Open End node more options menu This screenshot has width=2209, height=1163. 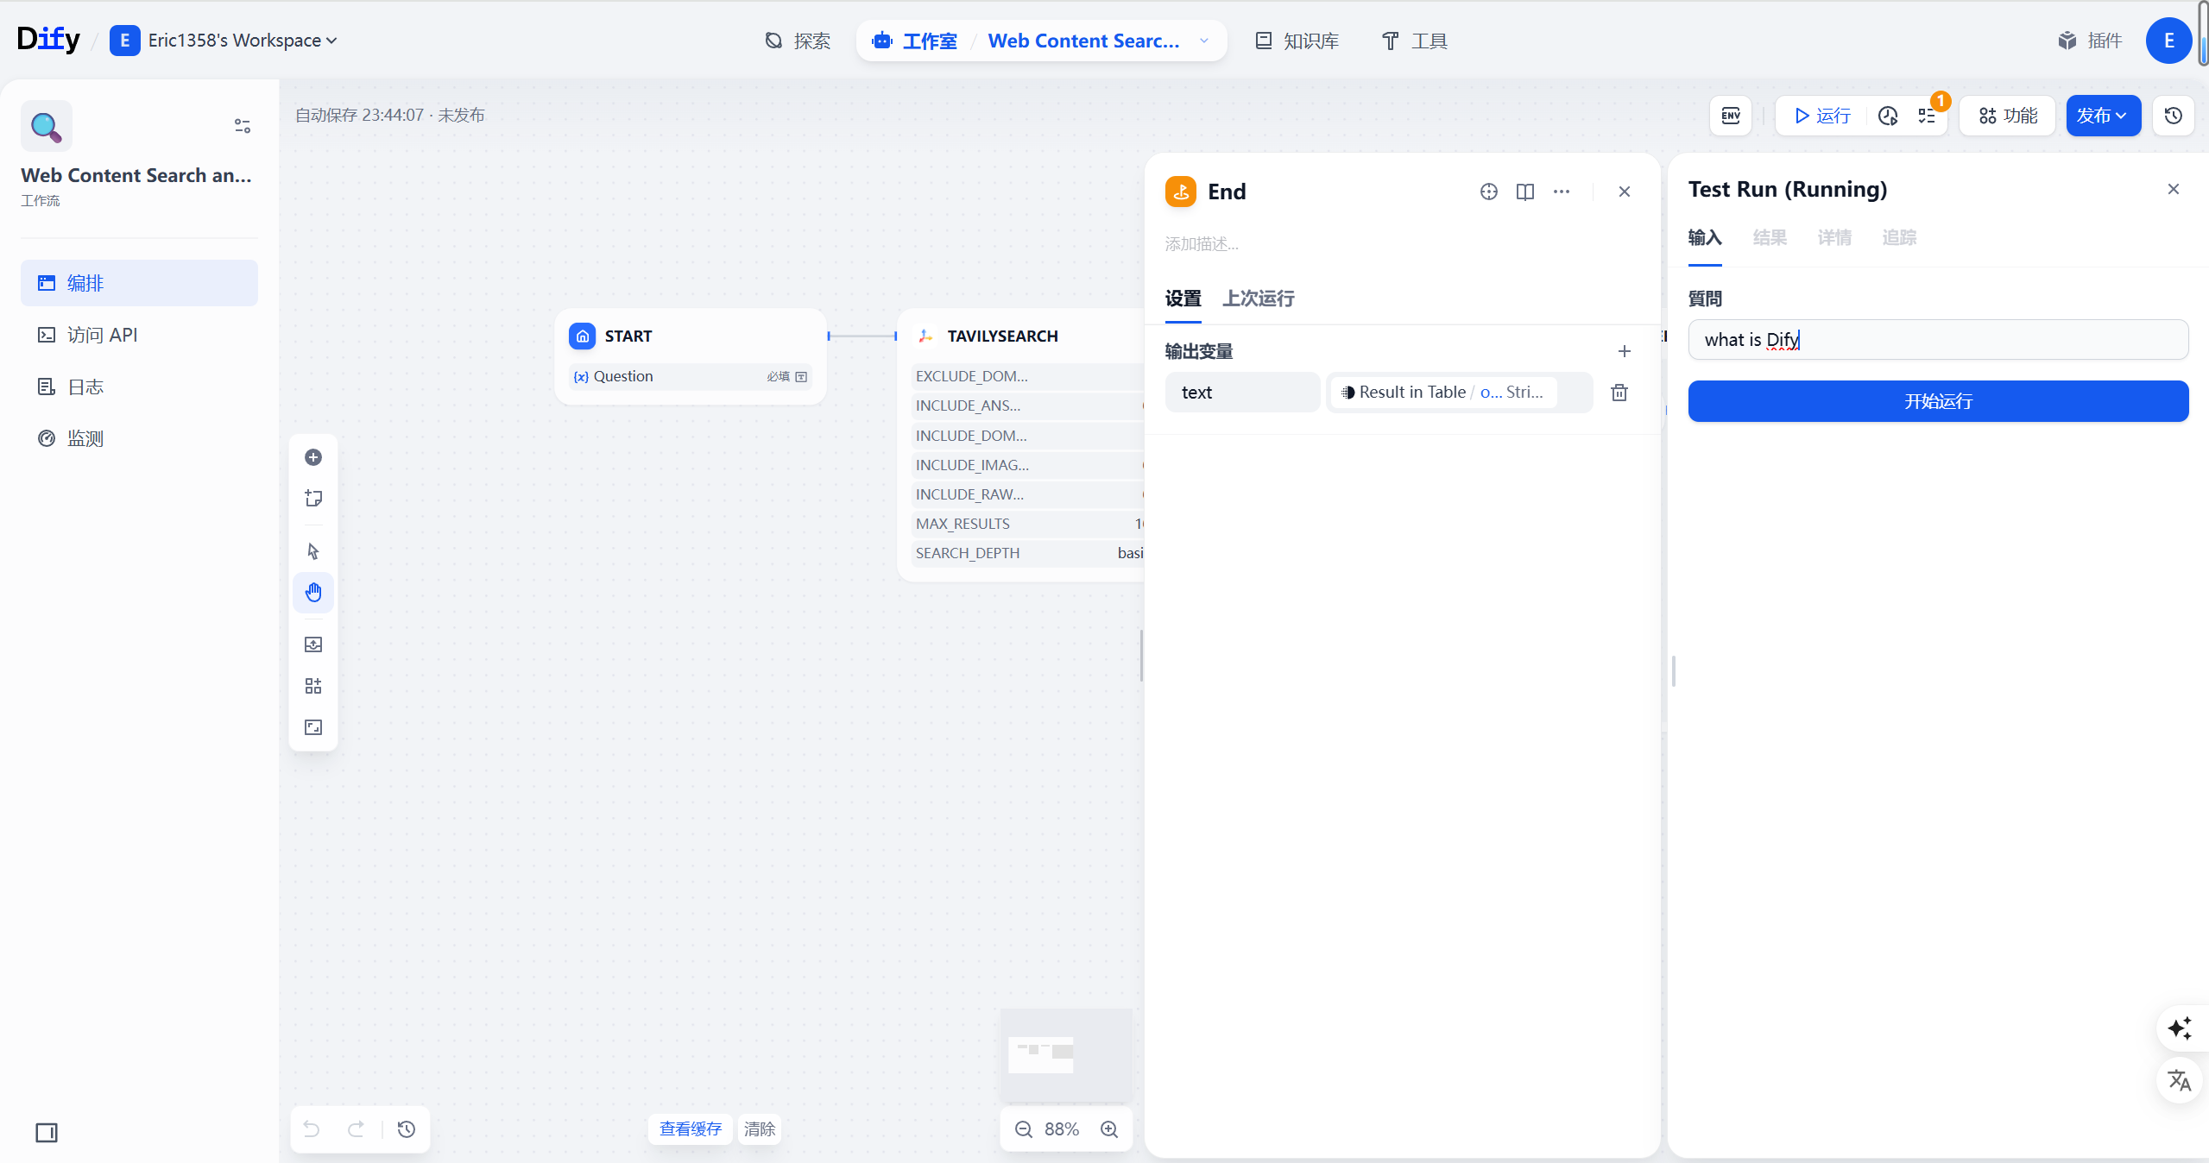(x=1561, y=192)
